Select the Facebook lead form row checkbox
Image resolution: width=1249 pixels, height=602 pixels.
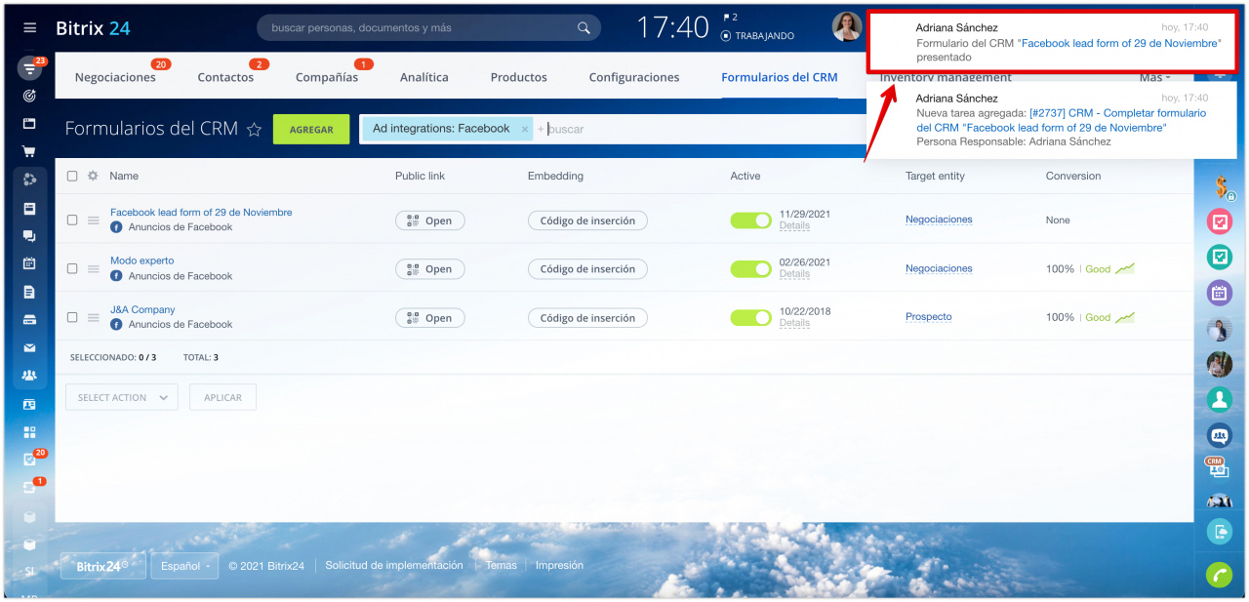coord(72,221)
